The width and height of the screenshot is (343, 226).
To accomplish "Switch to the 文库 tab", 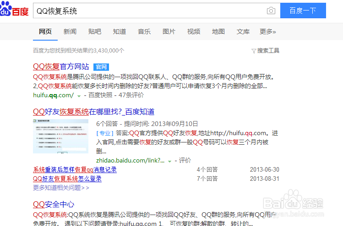I will point(243,32).
